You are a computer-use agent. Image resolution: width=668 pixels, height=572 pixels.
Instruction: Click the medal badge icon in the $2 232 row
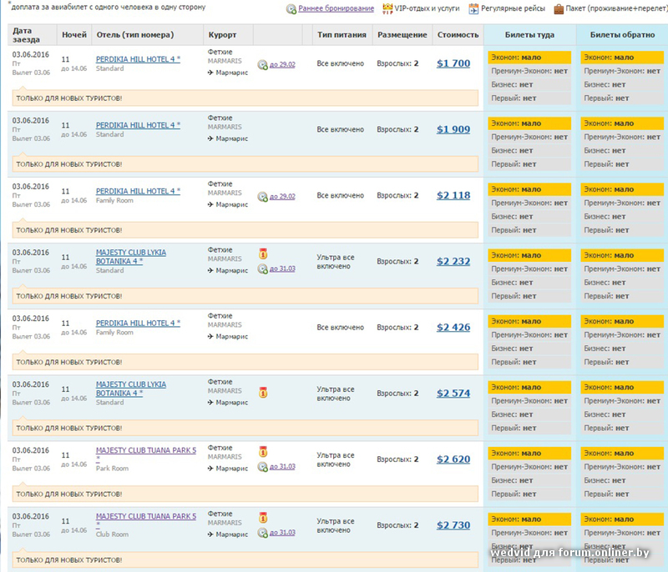tap(263, 253)
